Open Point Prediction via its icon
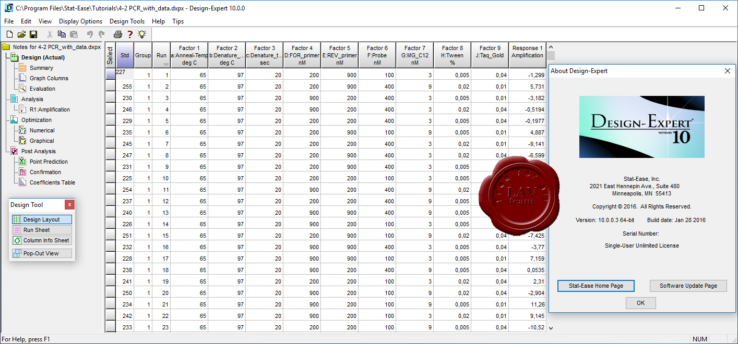Screen dimensions: 738x344 pos(22,162)
